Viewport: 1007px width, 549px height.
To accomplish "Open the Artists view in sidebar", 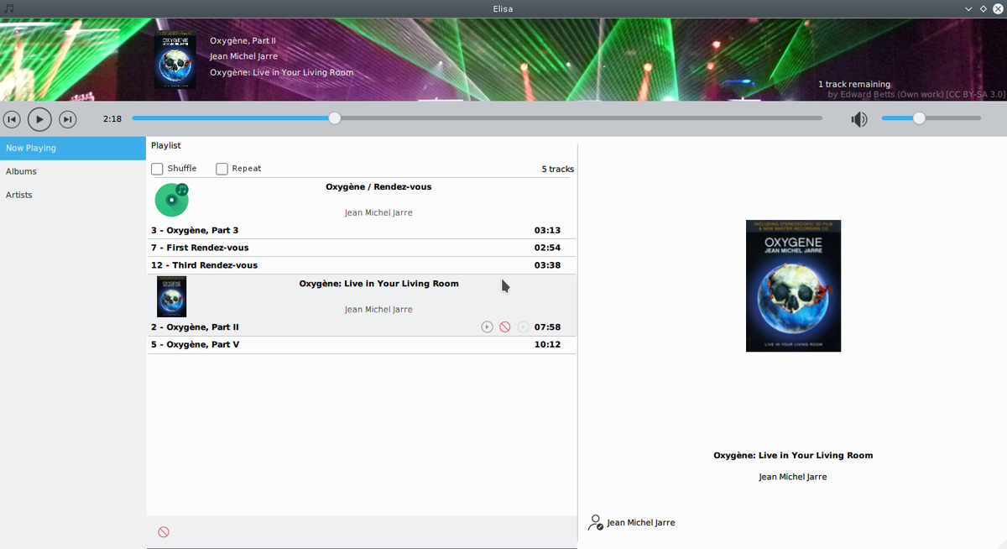I will [x=19, y=195].
